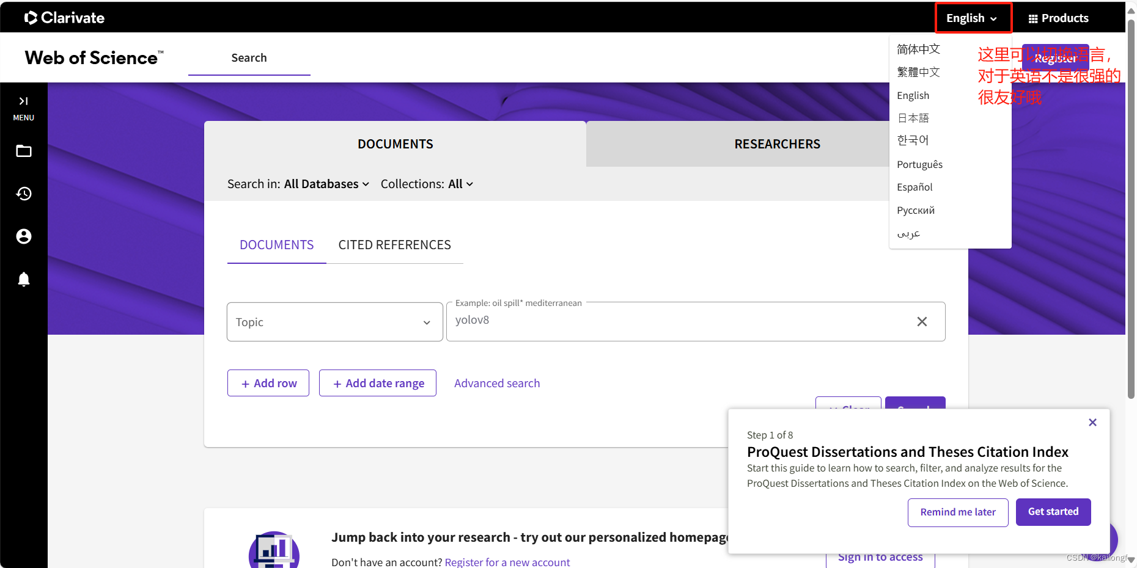Screen dimensions: 1137x568
Task: Click the Get started button
Action: pyautogui.click(x=1053, y=512)
